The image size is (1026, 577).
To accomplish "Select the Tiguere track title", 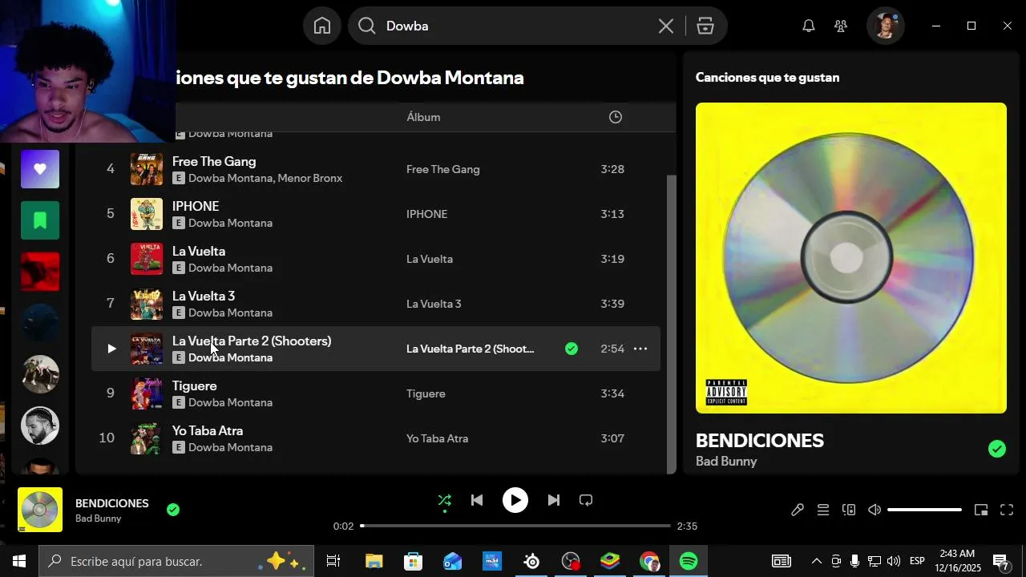I will point(195,385).
